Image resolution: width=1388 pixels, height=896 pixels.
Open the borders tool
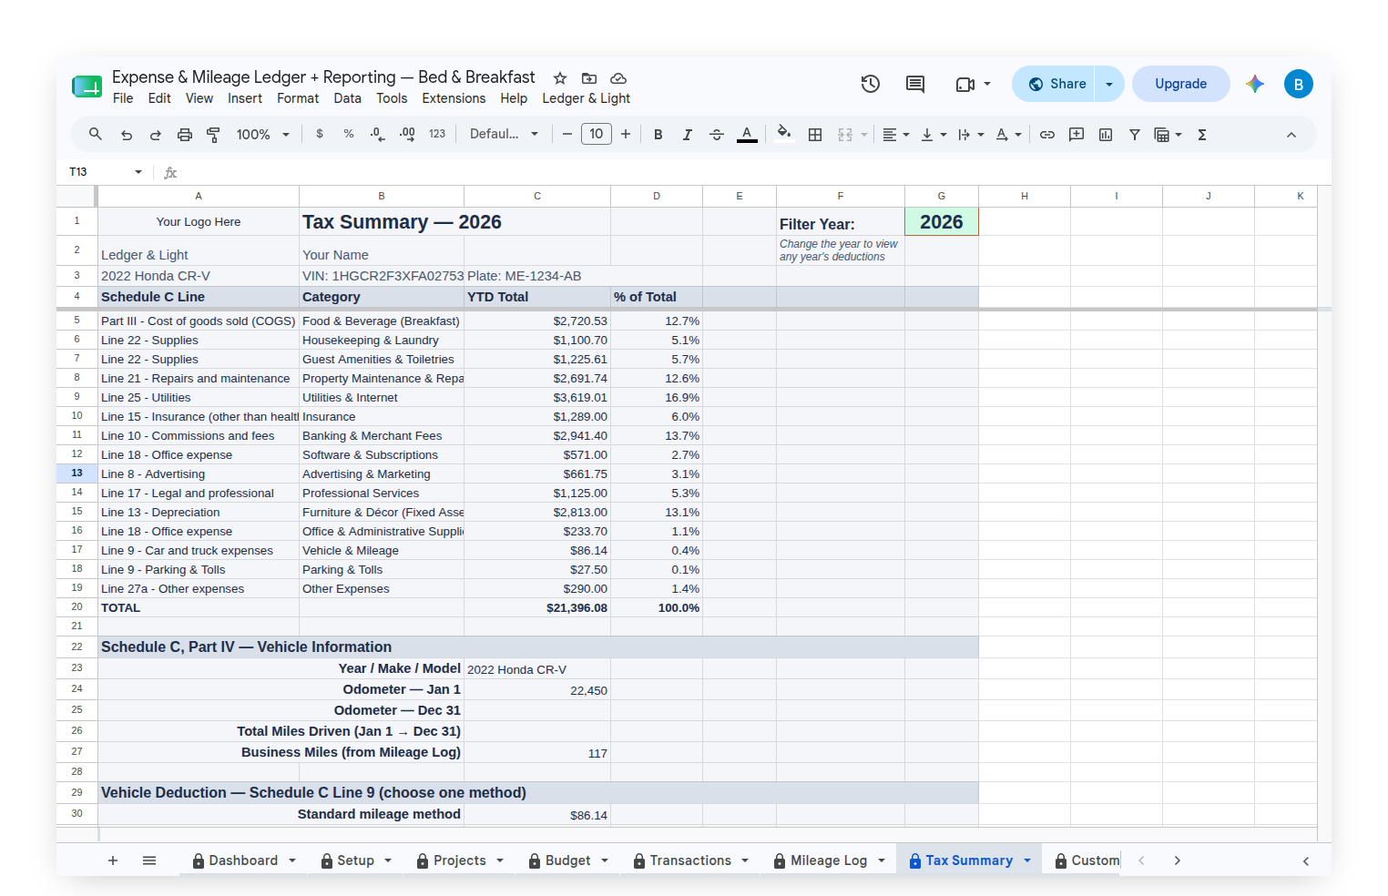pyautogui.click(x=815, y=135)
